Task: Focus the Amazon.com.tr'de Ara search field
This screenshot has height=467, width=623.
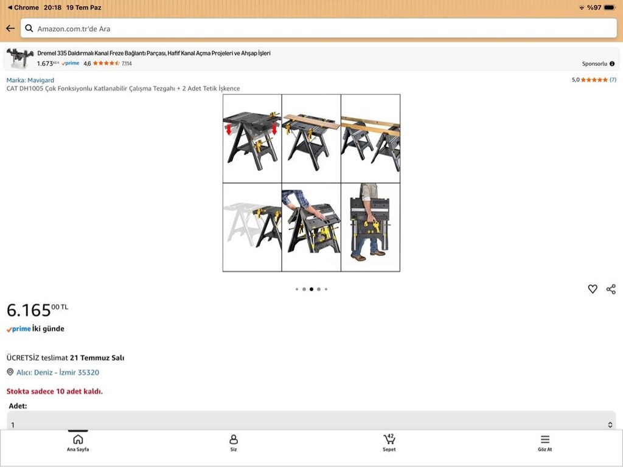Action: coord(319,29)
